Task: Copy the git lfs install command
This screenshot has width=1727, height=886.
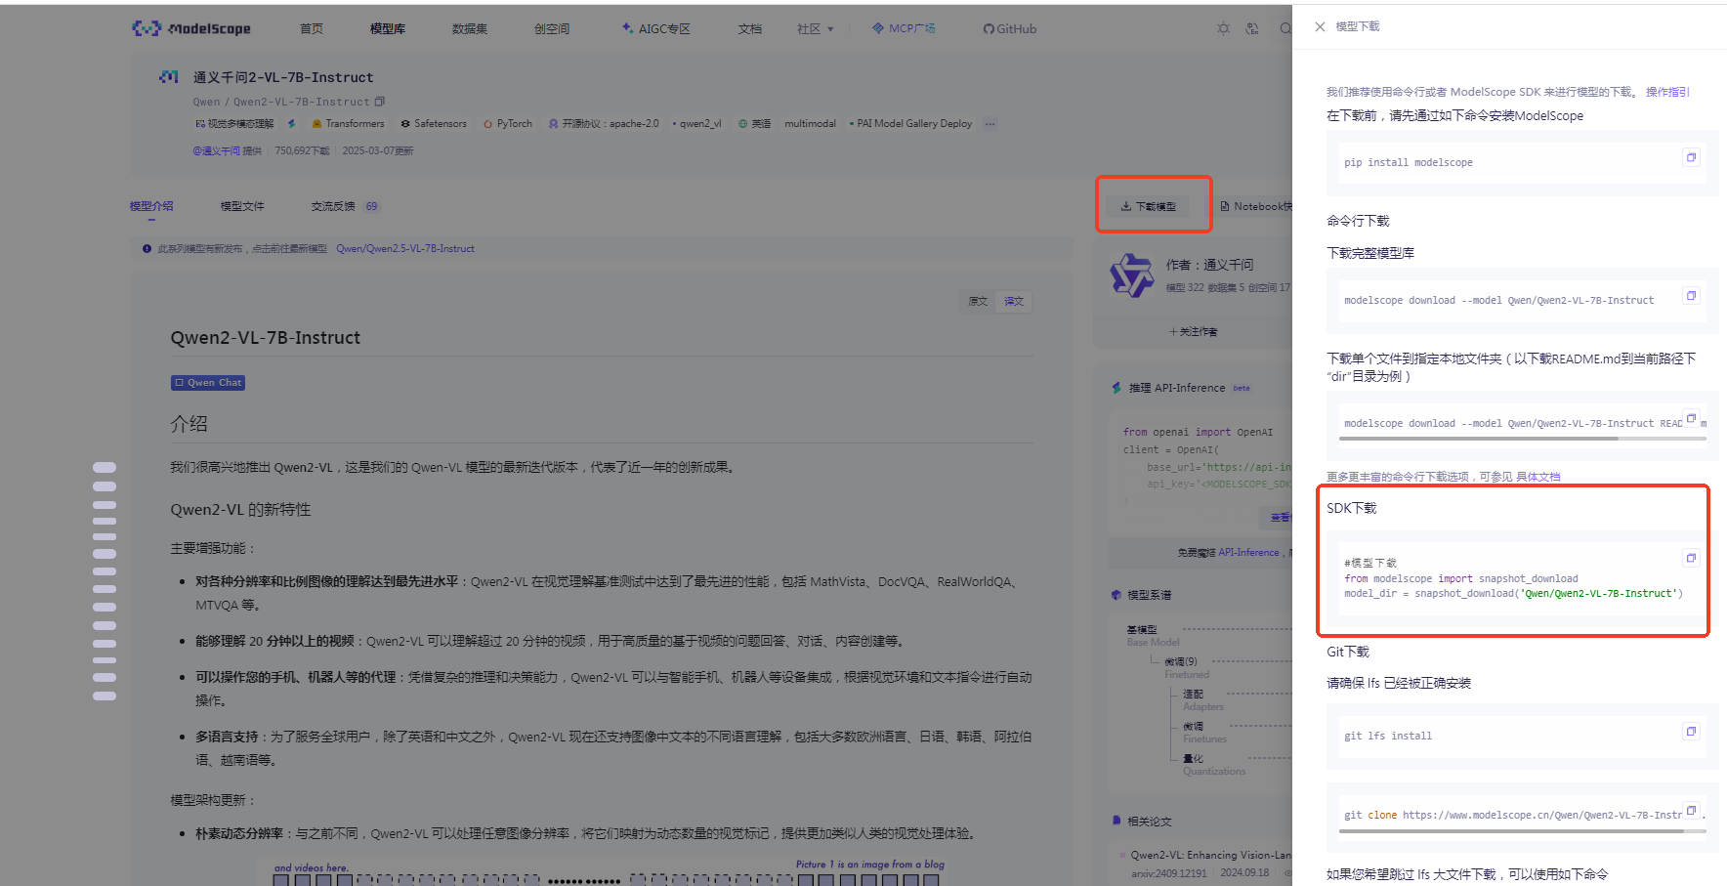Action: [1691, 731]
